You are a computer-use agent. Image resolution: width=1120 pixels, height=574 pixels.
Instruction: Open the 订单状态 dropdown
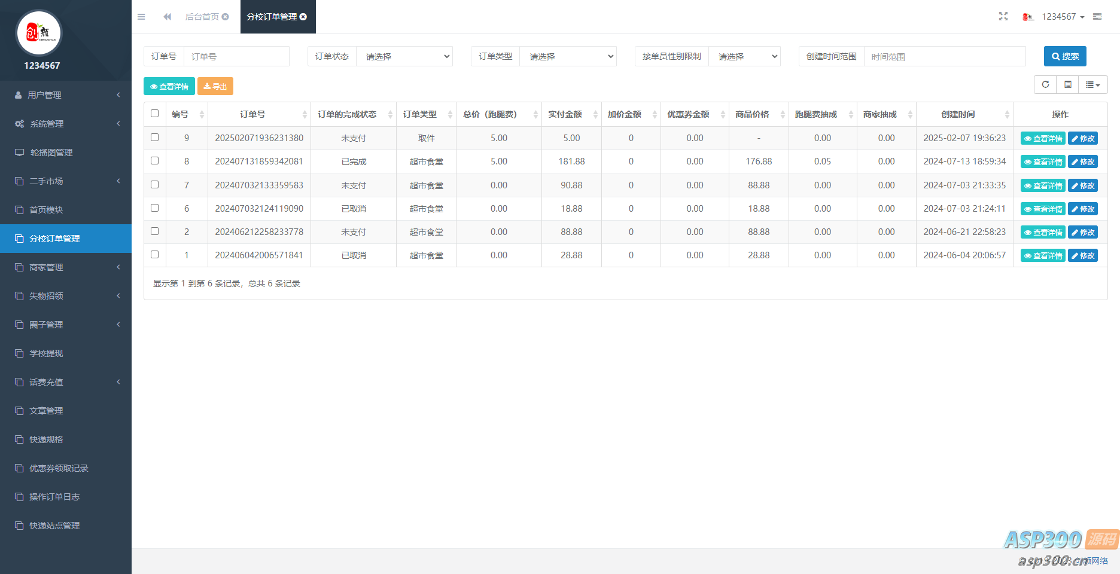coord(404,56)
